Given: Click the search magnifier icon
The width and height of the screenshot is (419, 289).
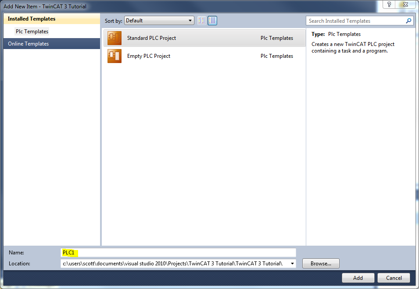Looking at the screenshot, I should coord(408,21).
